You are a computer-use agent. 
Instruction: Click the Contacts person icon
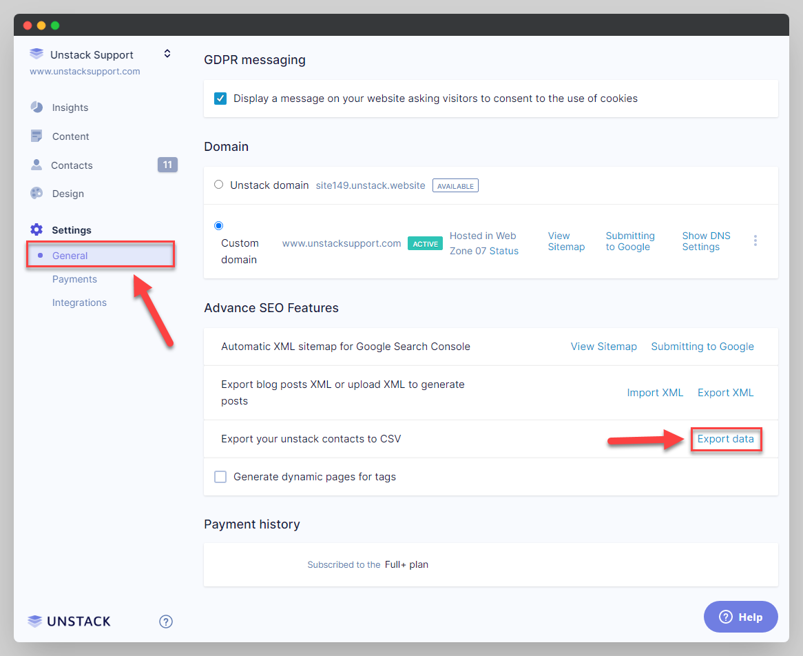point(36,165)
